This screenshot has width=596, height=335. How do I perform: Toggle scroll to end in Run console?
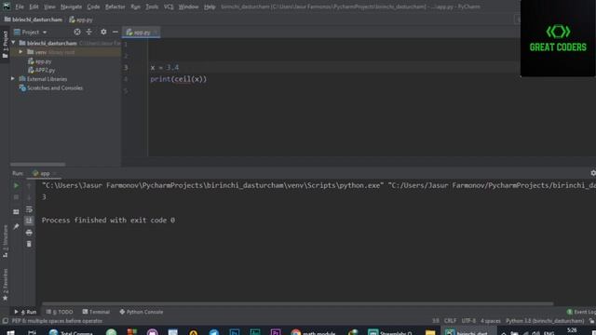tap(29, 221)
